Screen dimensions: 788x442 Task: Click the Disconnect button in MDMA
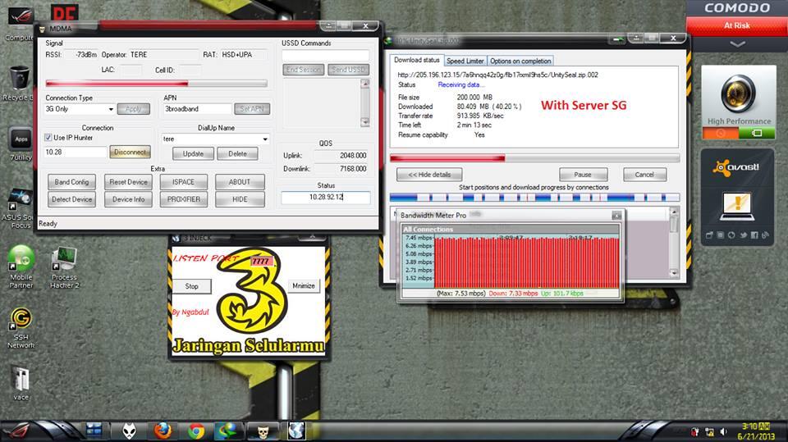pyautogui.click(x=130, y=152)
